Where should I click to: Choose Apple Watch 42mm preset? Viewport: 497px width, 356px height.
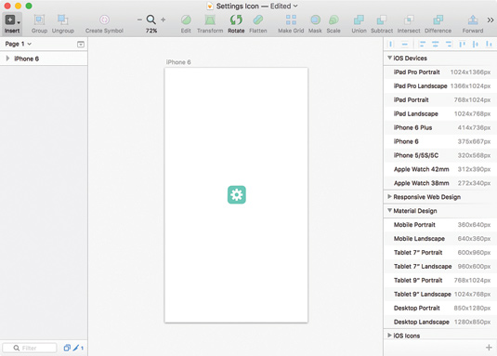(440, 169)
